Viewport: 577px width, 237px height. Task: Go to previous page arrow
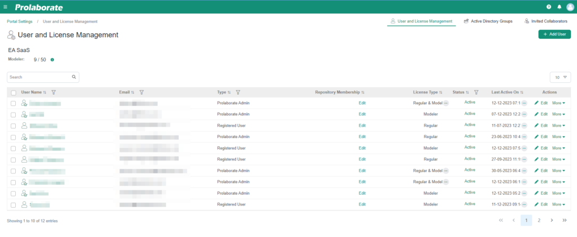[513, 221]
